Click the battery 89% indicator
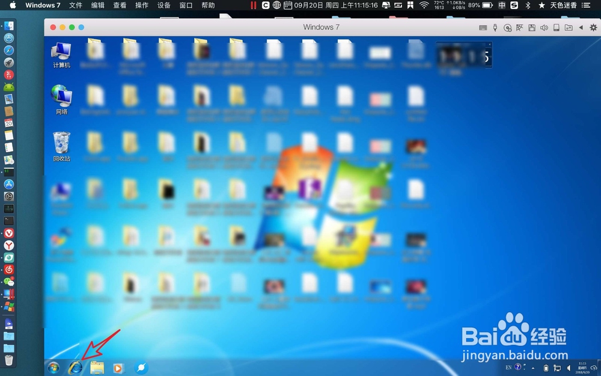The image size is (601, 376). [481, 5]
